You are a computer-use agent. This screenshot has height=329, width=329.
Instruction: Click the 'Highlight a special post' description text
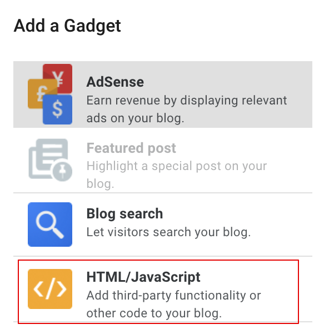pyautogui.click(x=177, y=175)
